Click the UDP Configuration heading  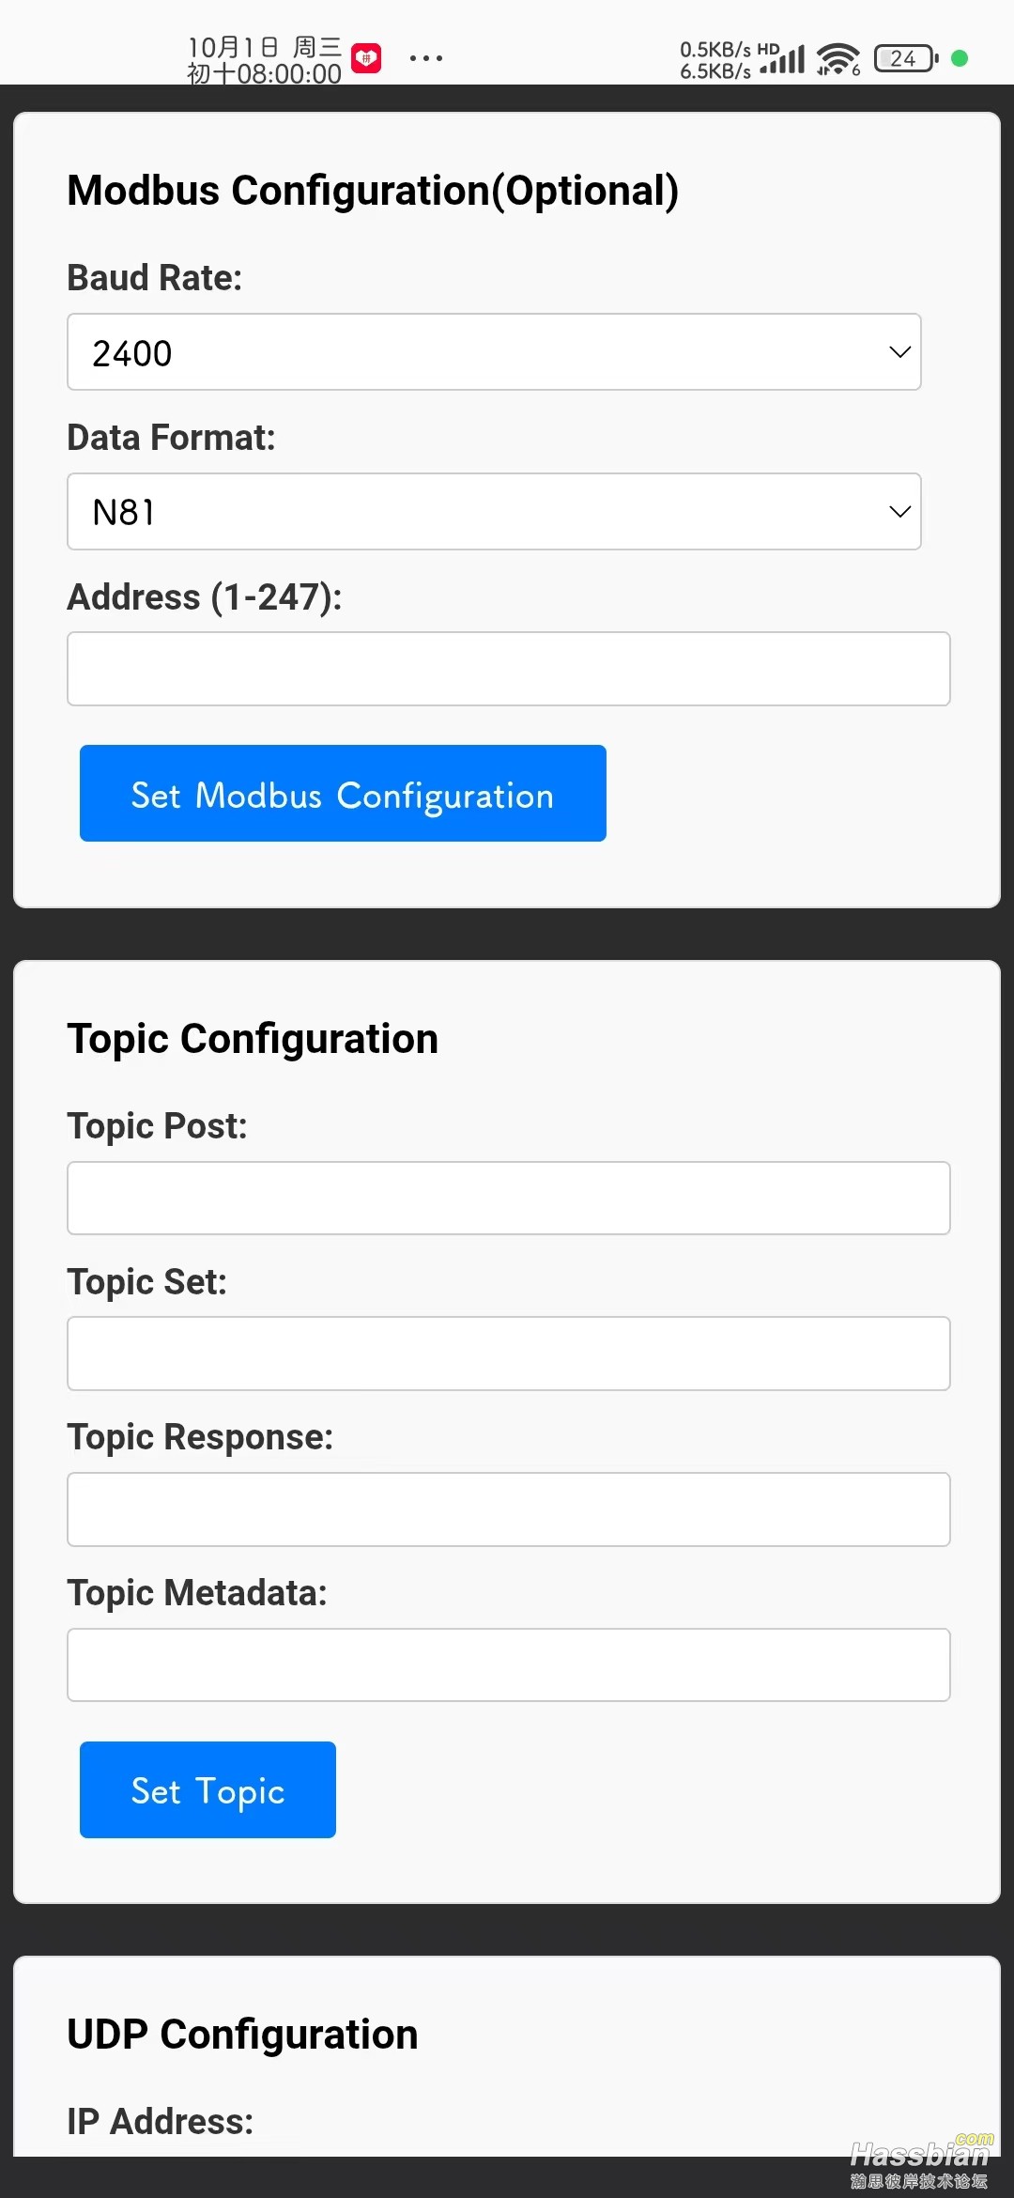point(242,2035)
